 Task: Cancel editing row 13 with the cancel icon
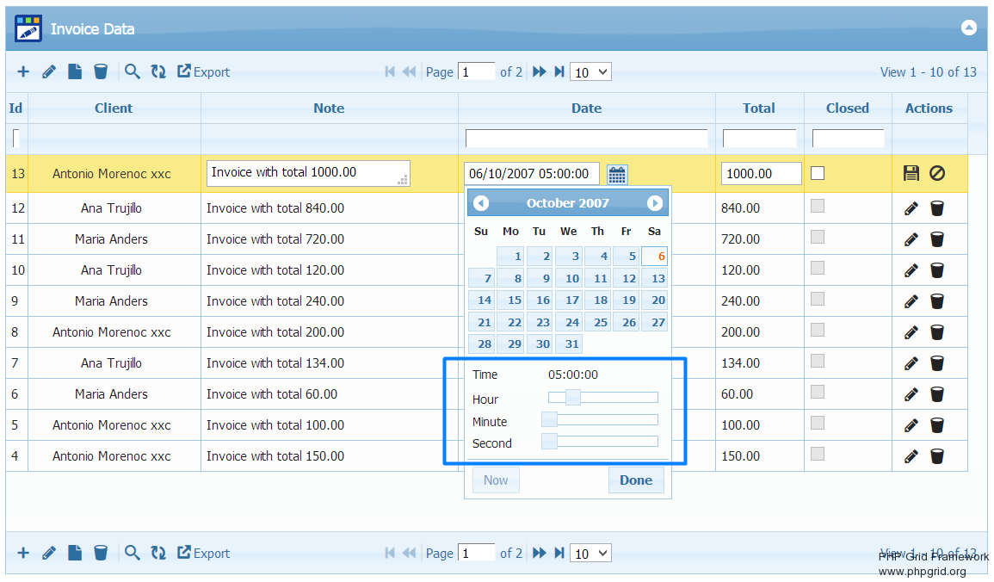pyautogui.click(x=937, y=173)
